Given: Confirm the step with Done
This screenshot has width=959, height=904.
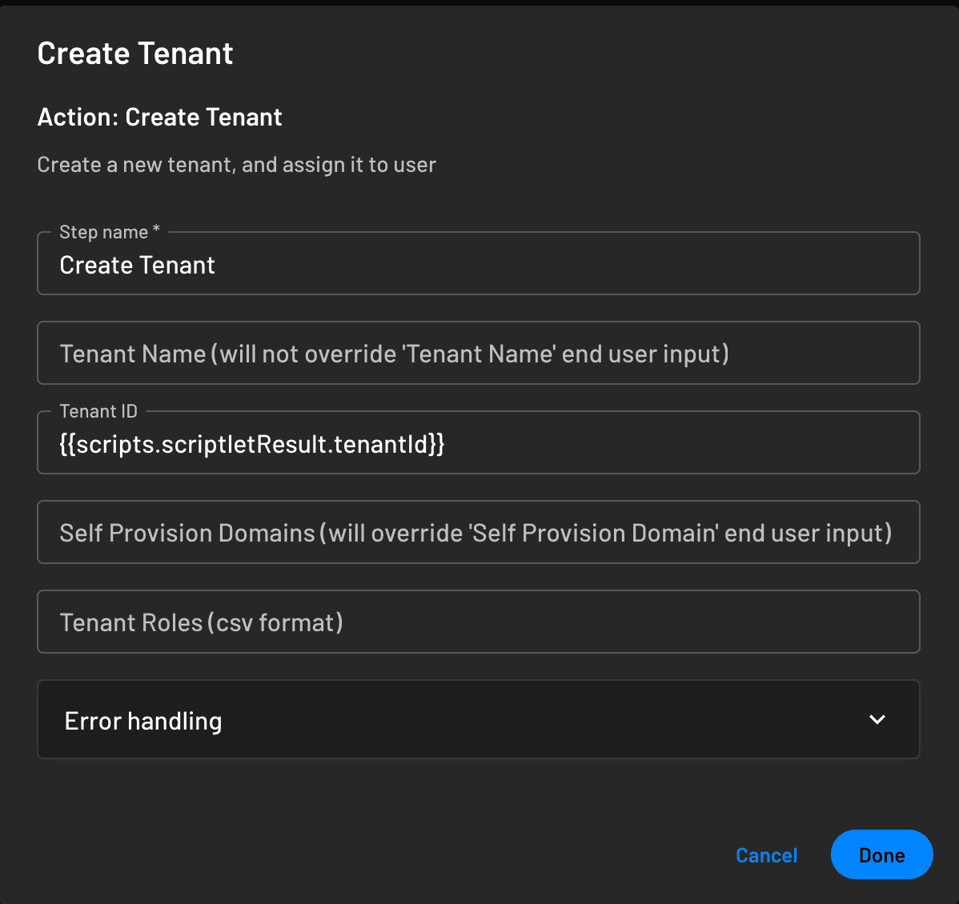Looking at the screenshot, I should coord(881,854).
